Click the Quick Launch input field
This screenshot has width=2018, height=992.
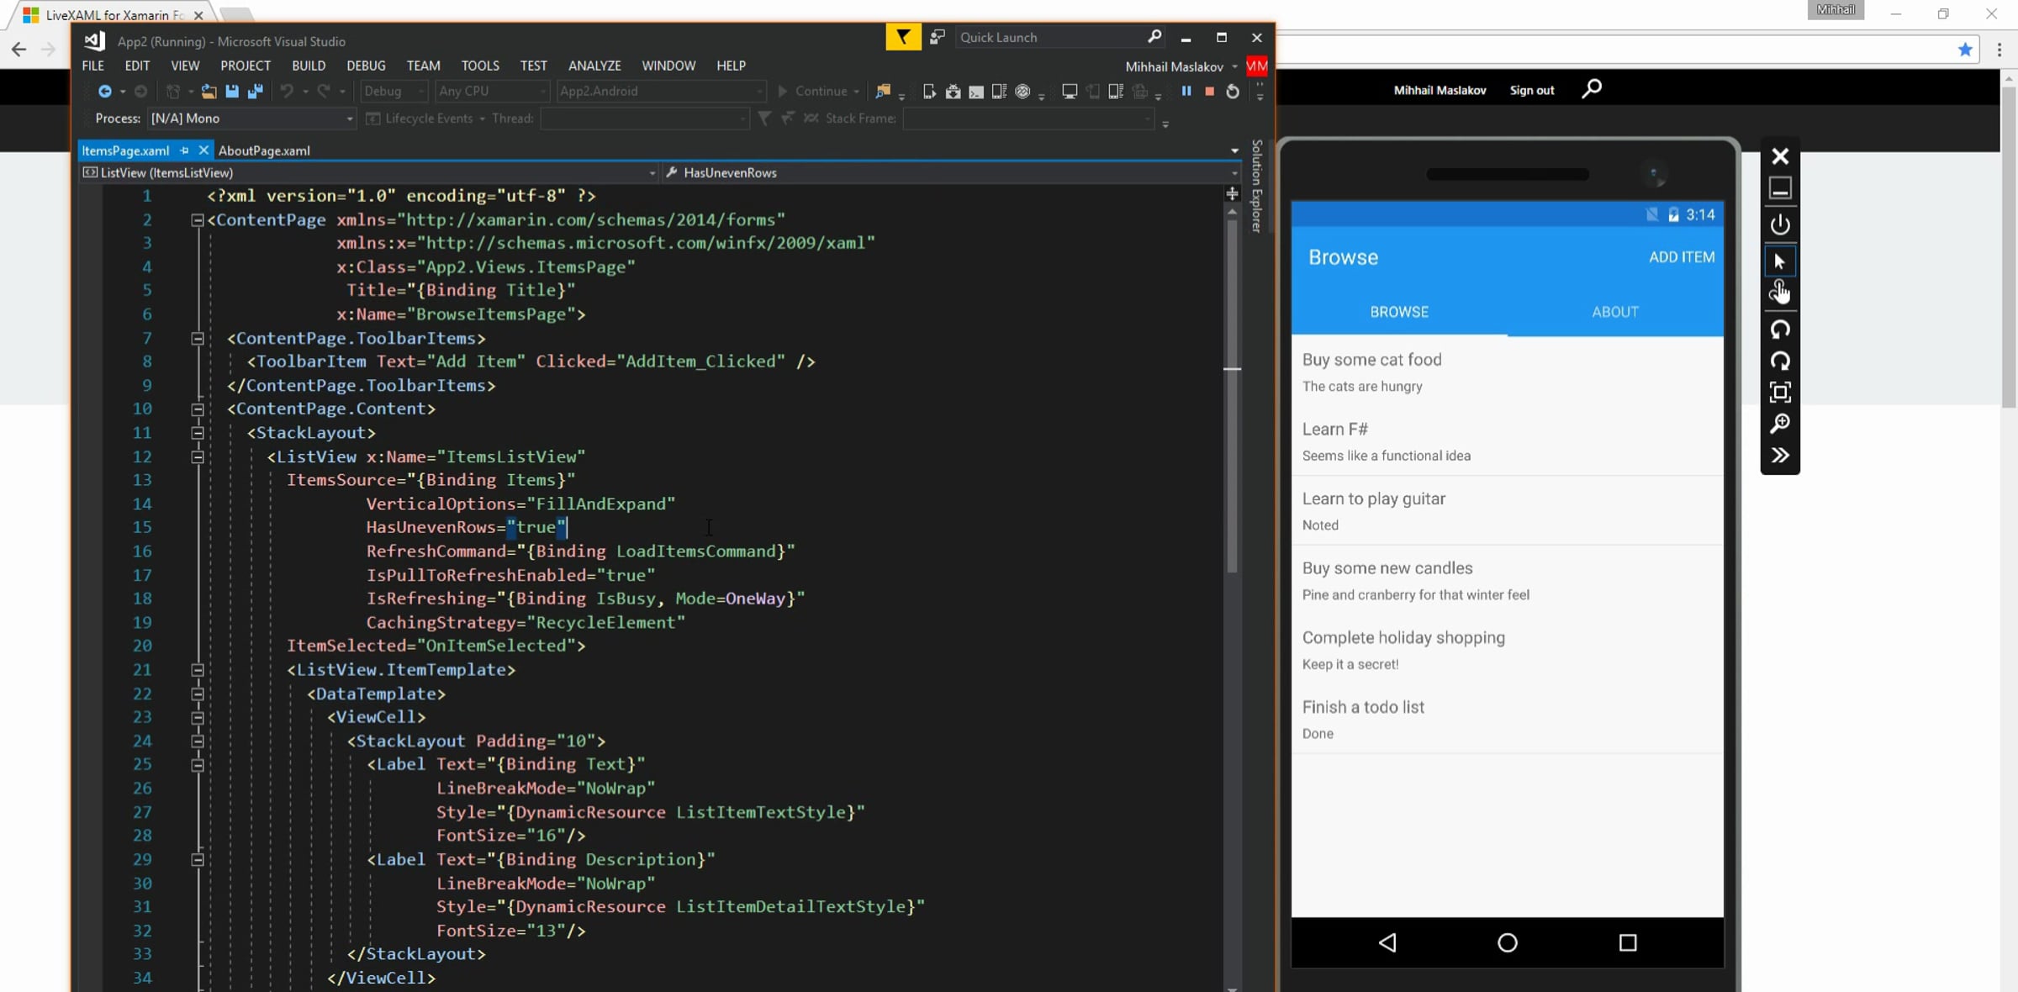click(x=1051, y=37)
